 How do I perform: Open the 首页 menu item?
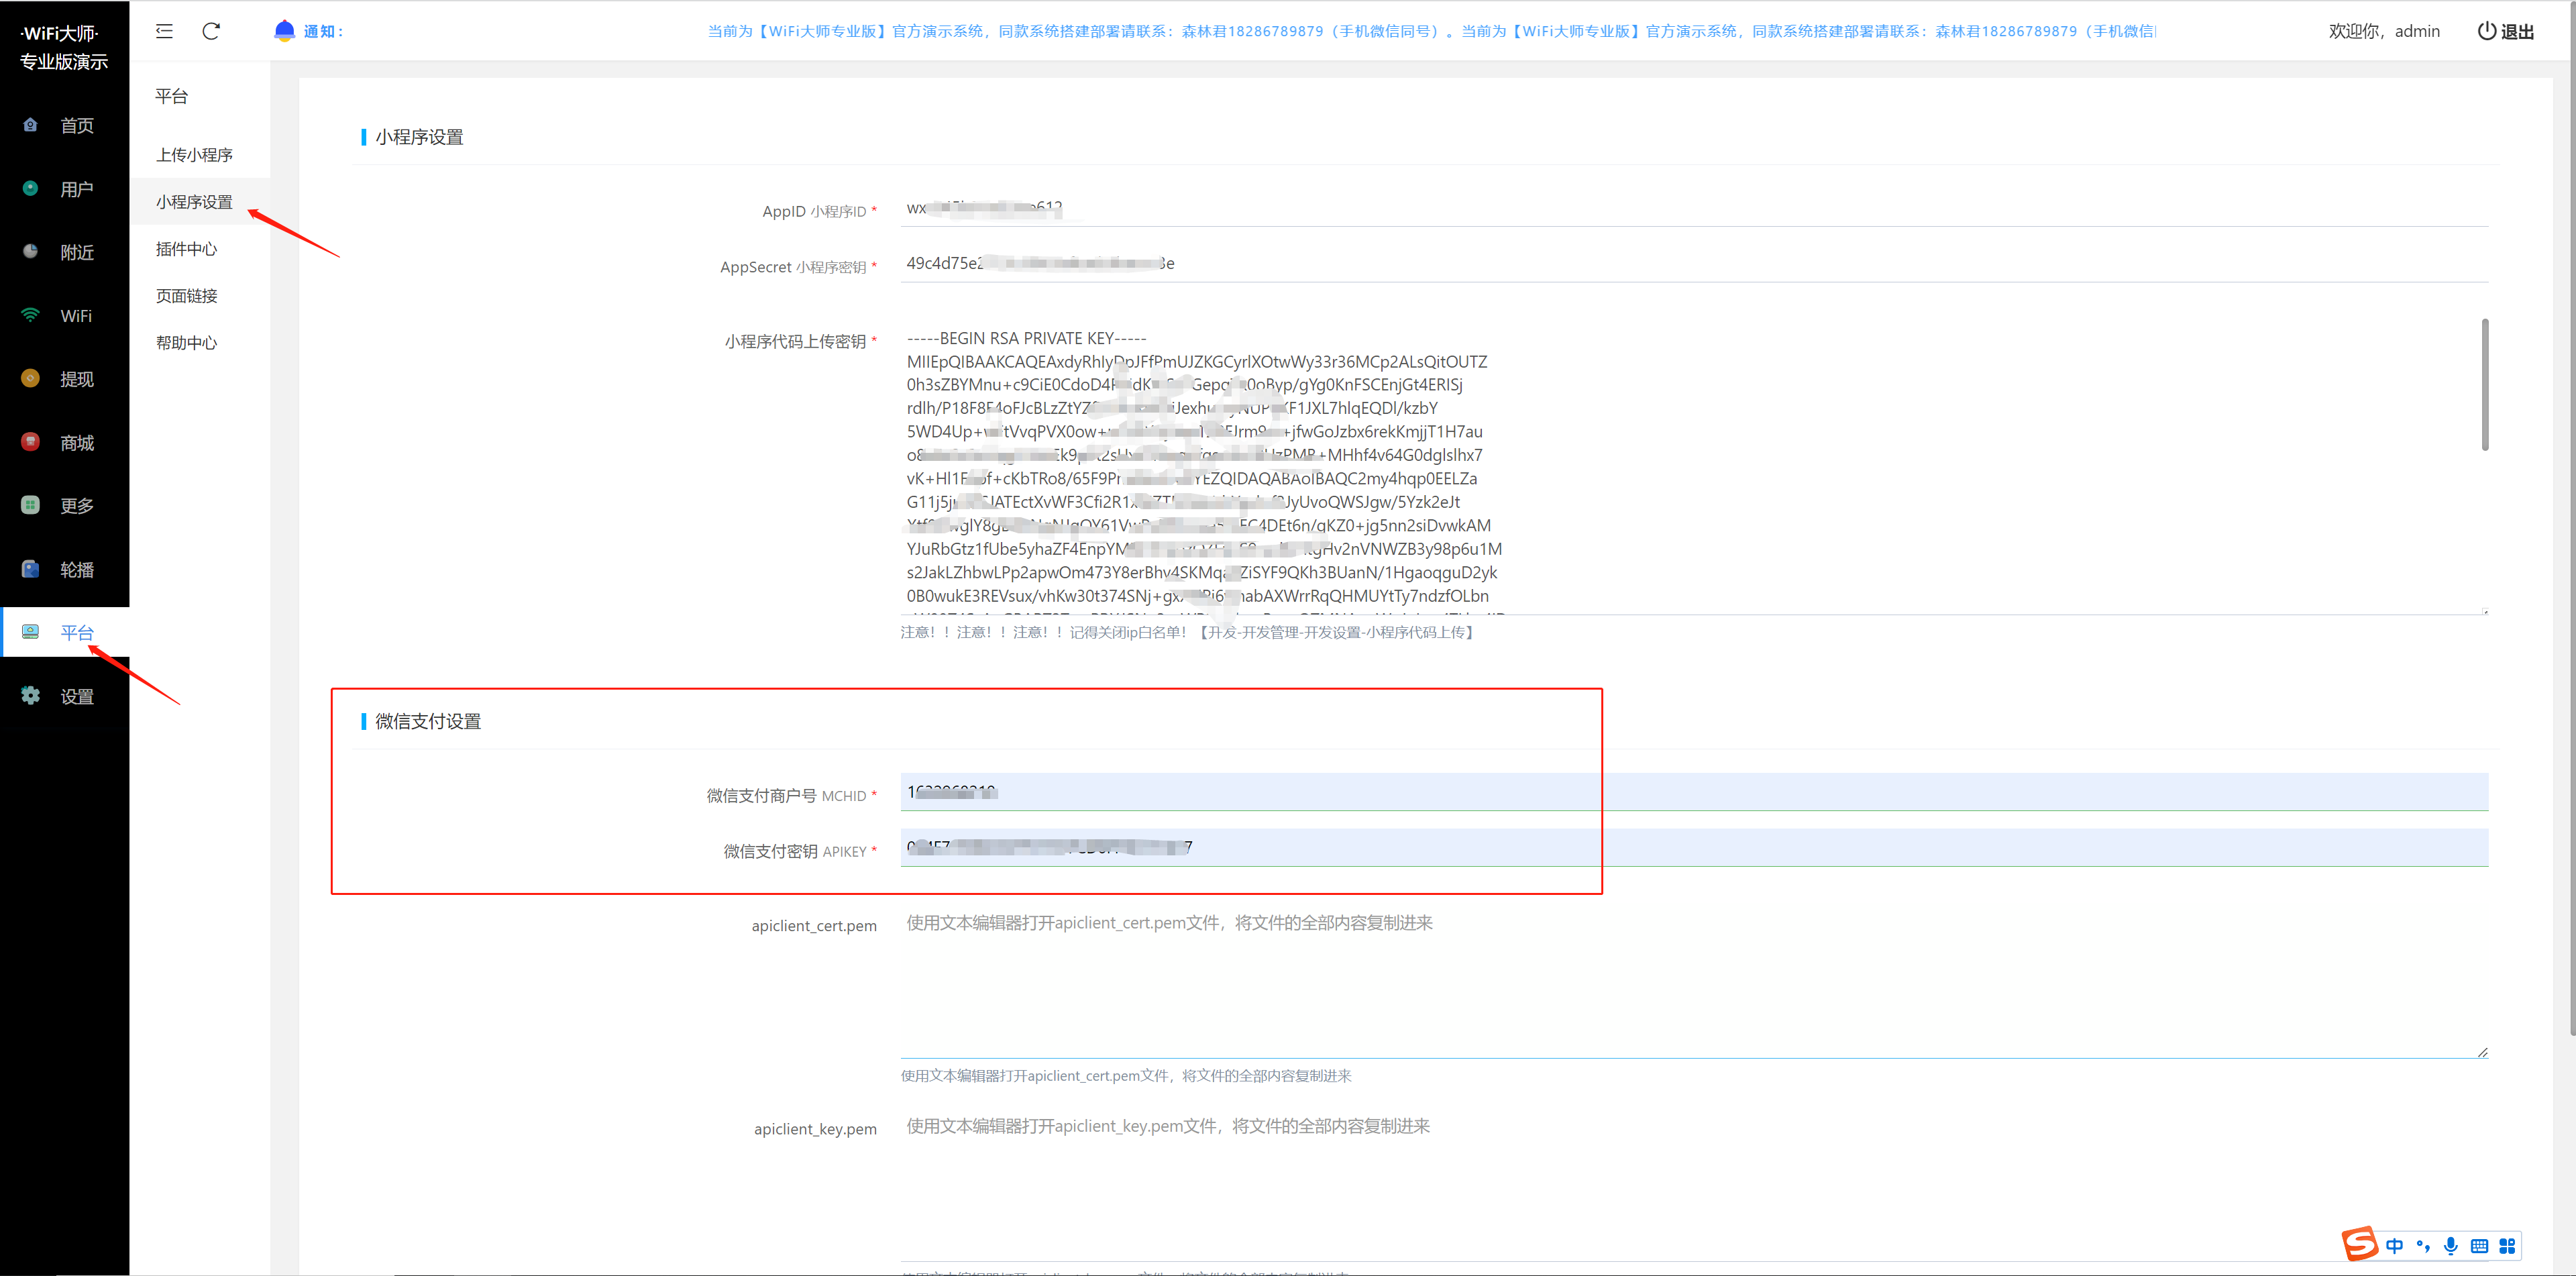point(65,125)
